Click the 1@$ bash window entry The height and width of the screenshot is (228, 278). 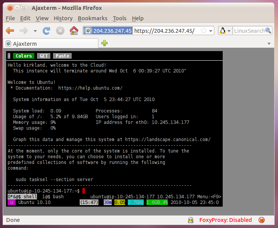[53, 197]
